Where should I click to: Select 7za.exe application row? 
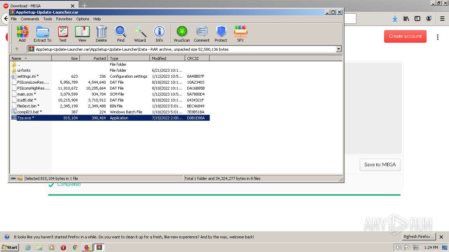(x=110, y=118)
